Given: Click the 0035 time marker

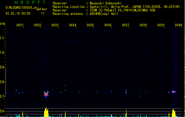Looking at the screenshot, I should pyautogui.click(x=90, y=25).
